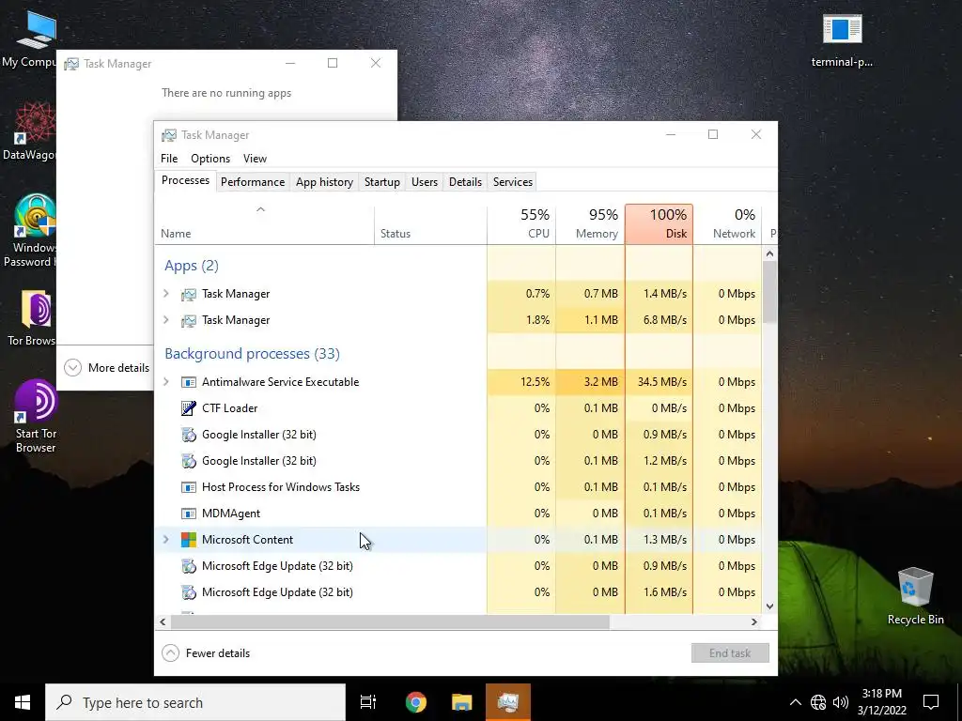Sort processes by Network column
This screenshot has width=962, height=721.
click(x=728, y=224)
